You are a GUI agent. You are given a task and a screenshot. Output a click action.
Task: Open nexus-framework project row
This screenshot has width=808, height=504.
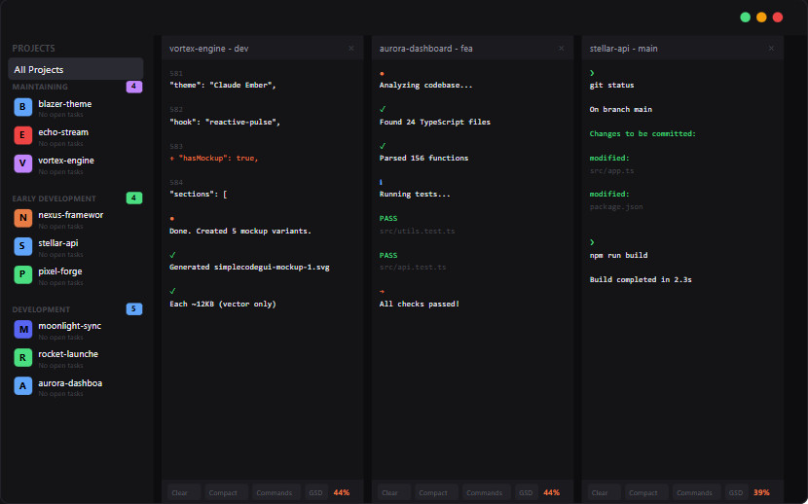pyautogui.click(x=77, y=219)
